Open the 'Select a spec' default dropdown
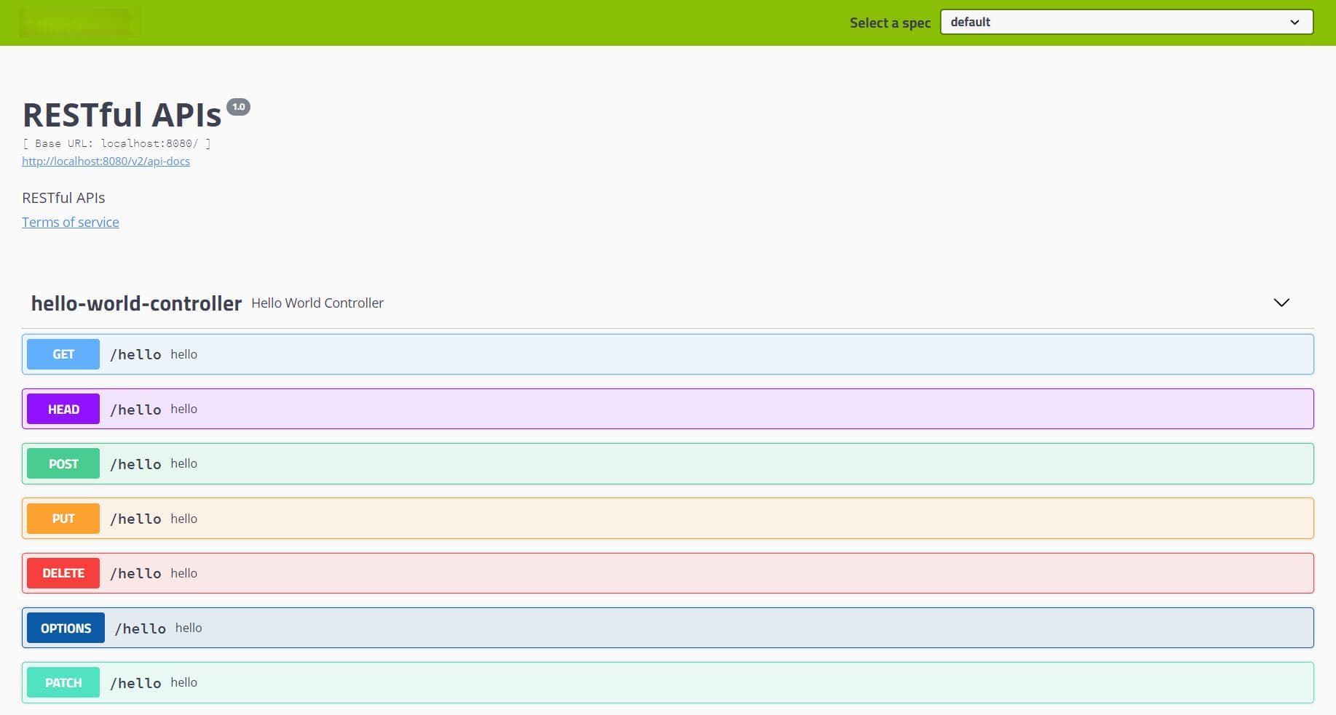The height and width of the screenshot is (715, 1336). 1126,22
